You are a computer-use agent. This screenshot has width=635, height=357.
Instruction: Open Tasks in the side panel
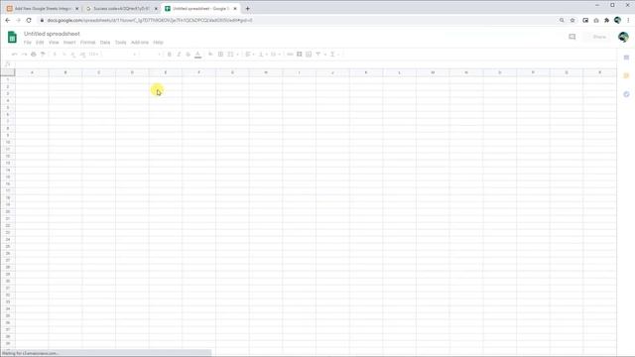point(626,94)
